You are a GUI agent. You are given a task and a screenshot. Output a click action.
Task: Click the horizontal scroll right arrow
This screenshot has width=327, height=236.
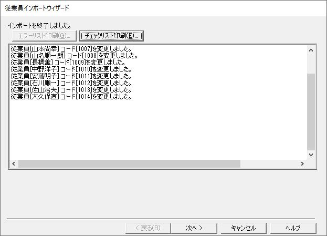click(x=302, y=163)
